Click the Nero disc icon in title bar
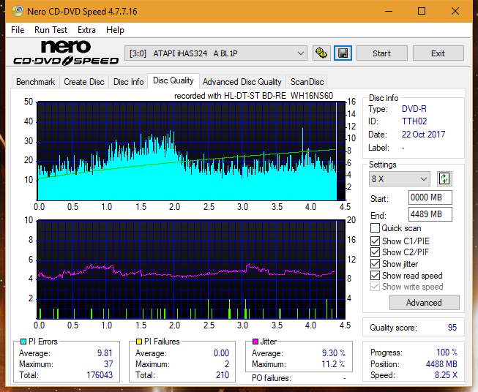 point(18,11)
